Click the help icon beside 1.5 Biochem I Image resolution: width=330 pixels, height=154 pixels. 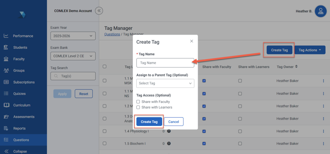pyautogui.click(x=169, y=143)
